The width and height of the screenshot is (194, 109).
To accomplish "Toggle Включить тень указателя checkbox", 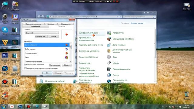I will tap(25, 64).
